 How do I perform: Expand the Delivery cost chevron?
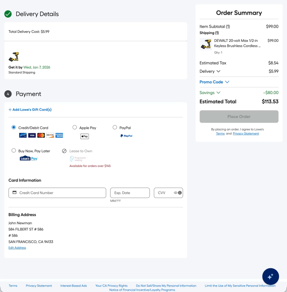(219, 71)
